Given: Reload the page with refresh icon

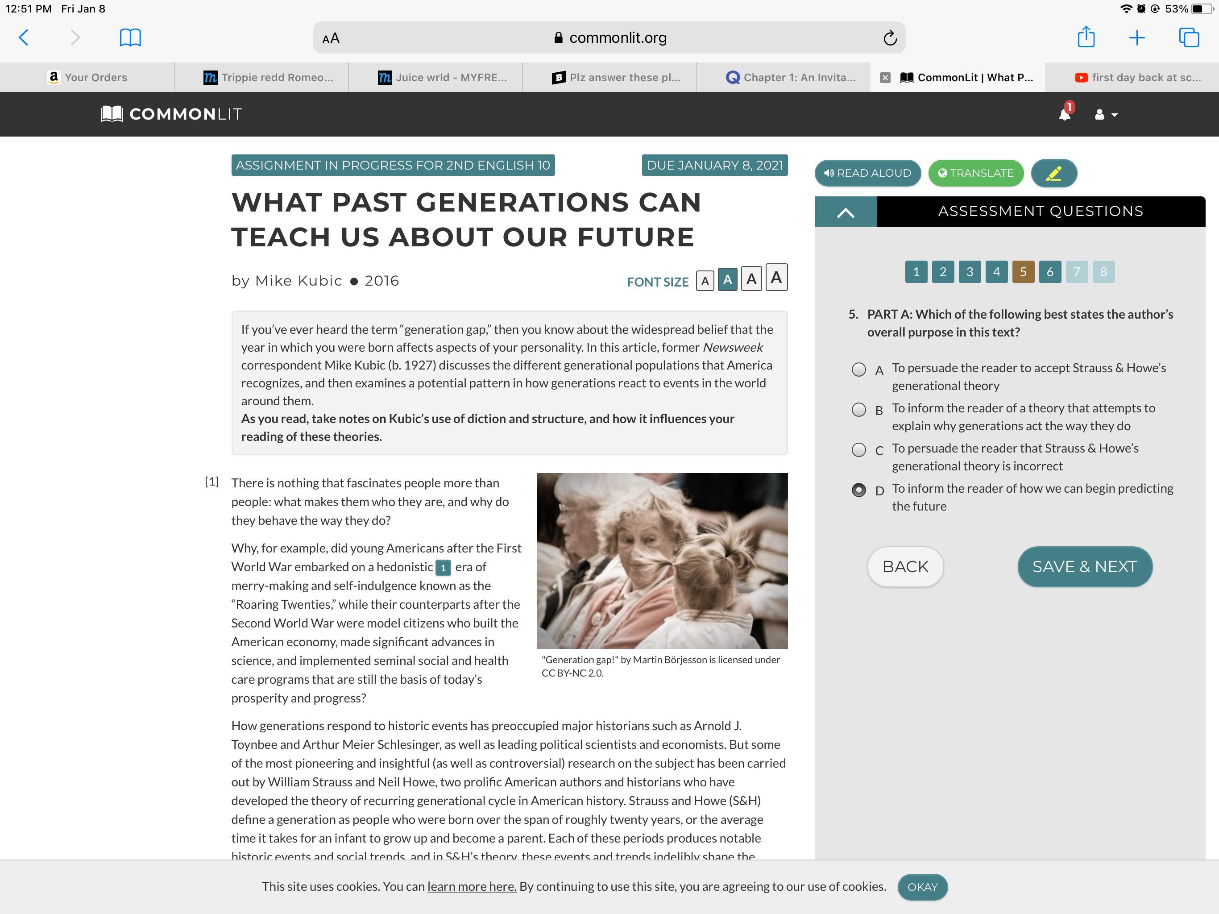Looking at the screenshot, I should 889,38.
